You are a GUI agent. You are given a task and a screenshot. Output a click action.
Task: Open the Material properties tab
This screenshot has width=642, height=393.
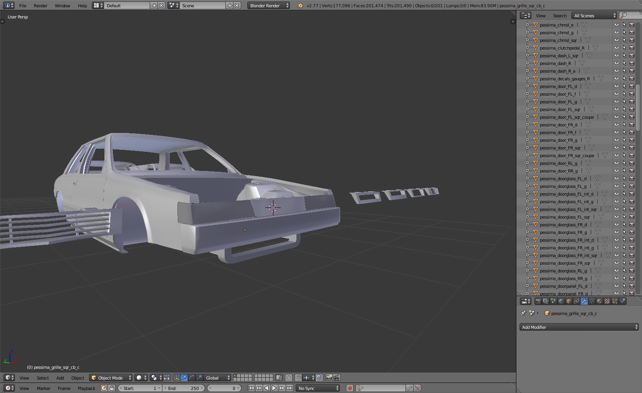[x=599, y=302]
